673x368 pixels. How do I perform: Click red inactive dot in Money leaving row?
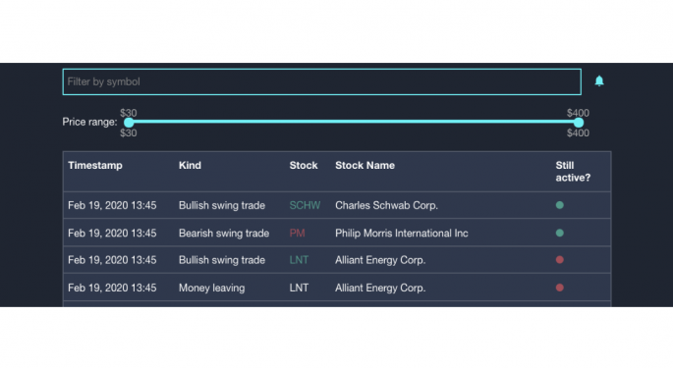(560, 288)
